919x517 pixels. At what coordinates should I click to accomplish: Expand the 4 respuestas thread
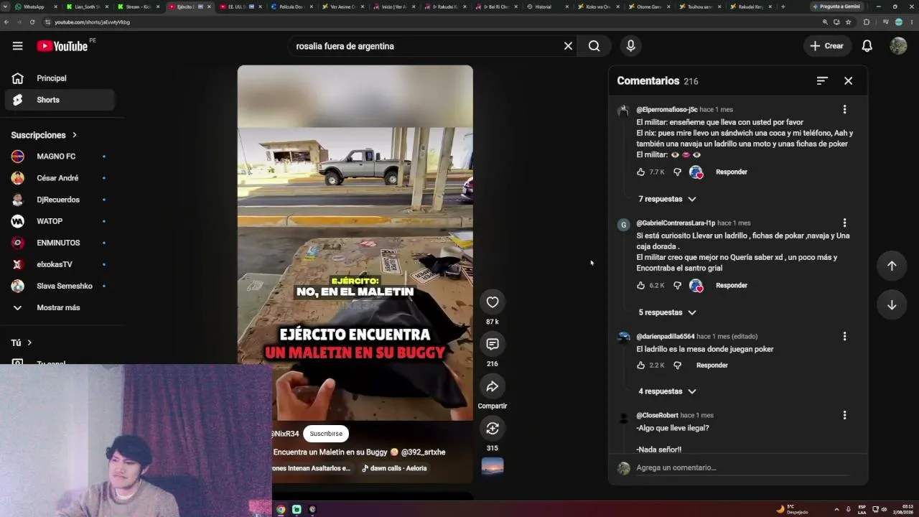point(667,391)
